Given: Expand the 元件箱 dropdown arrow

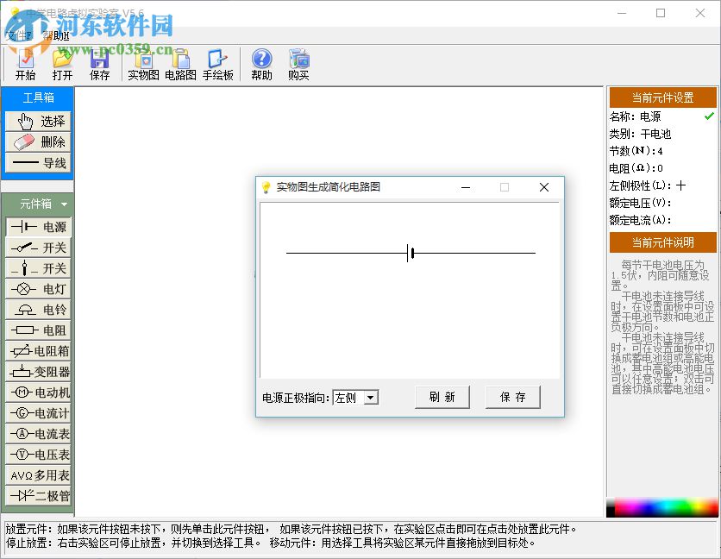Looking at the screenshot, I should click(x=64, y=204).
